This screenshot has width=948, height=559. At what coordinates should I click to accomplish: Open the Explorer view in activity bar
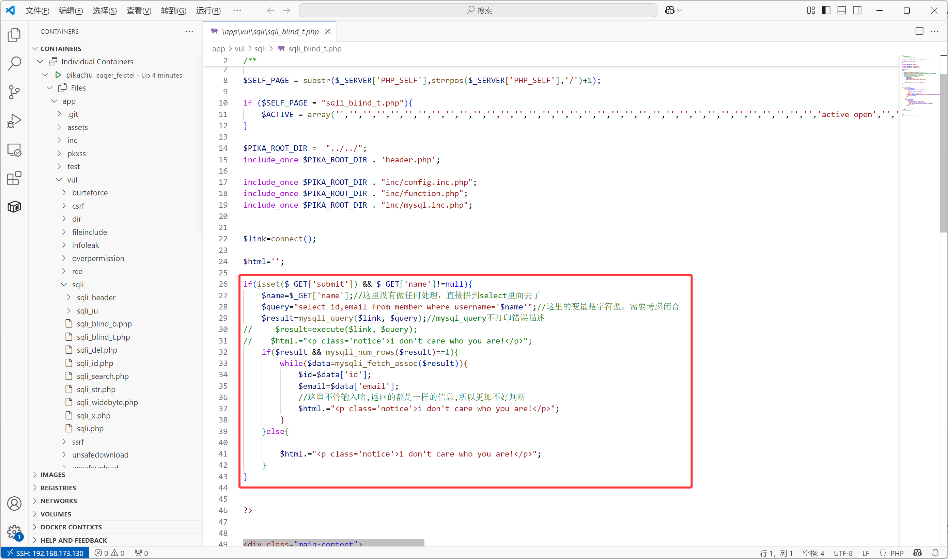click(14, 35)
